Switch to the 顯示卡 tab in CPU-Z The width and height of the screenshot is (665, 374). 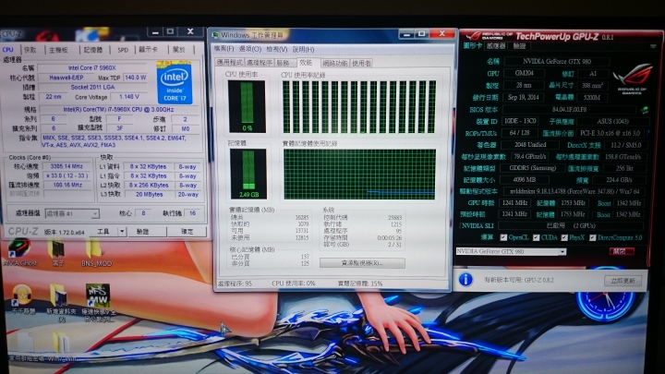[149, 50]
